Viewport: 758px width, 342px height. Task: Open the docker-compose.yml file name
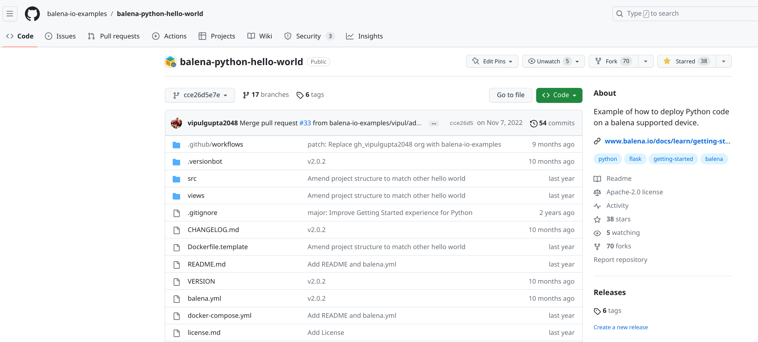coord(219,316)
